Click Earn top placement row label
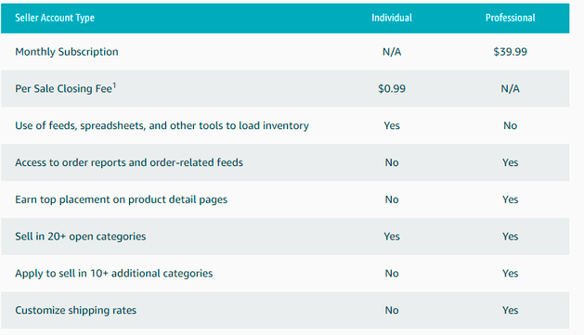Image resolution: width=584 pixels, height=335 pixels. (x=121, y=200)
